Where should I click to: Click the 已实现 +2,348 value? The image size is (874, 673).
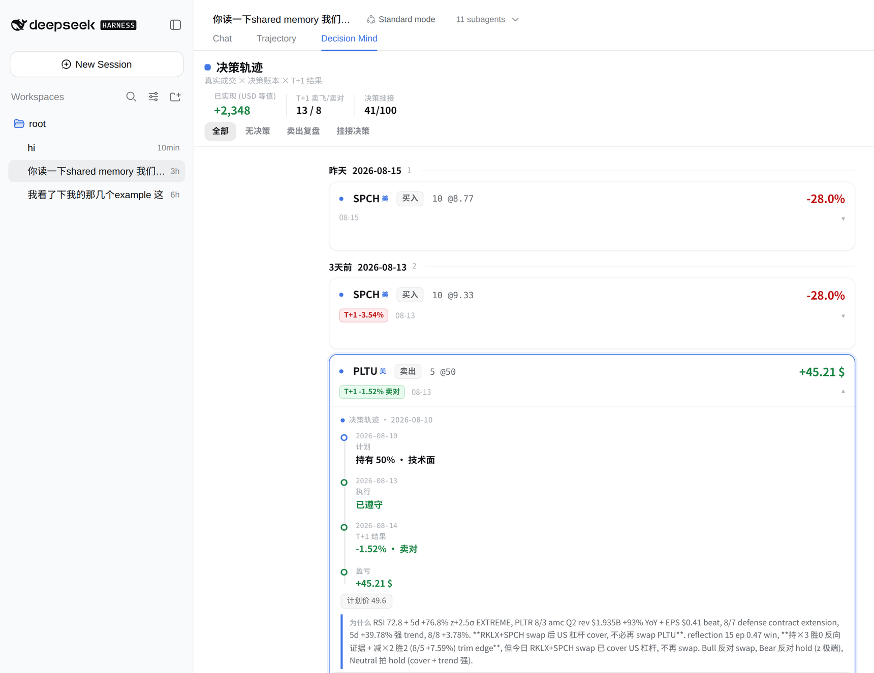[x=232, y=110]
